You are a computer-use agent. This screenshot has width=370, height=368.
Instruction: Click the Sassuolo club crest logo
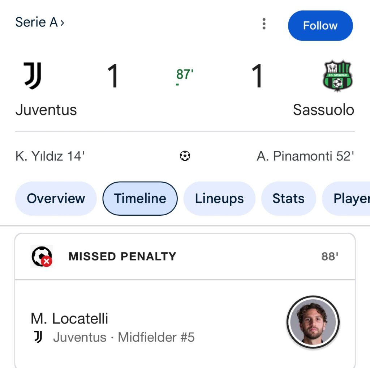tap(337, 76)
